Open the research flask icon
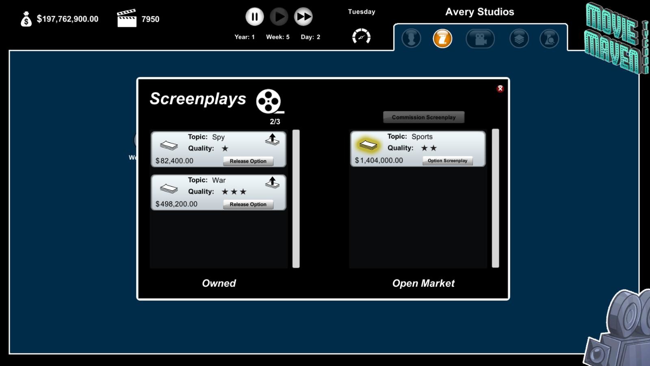The height and width of the screenshot is (366, 650). [x=549, y=39]
